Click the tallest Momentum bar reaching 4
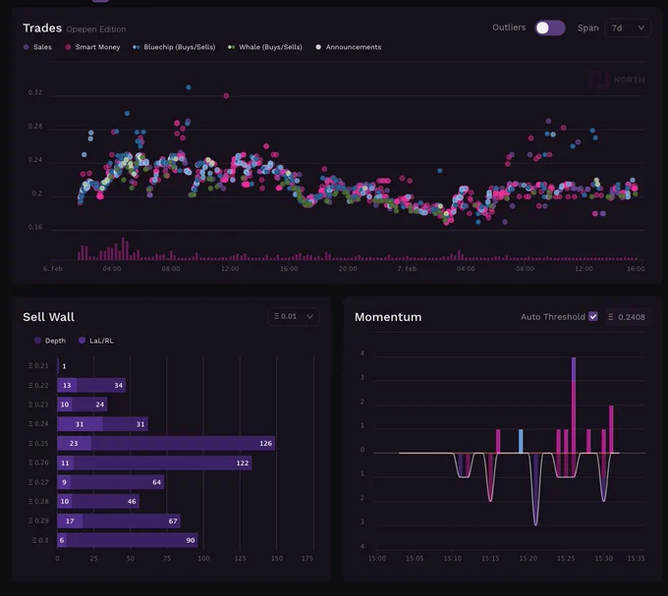The image size is (668, 596). point(574,405)
